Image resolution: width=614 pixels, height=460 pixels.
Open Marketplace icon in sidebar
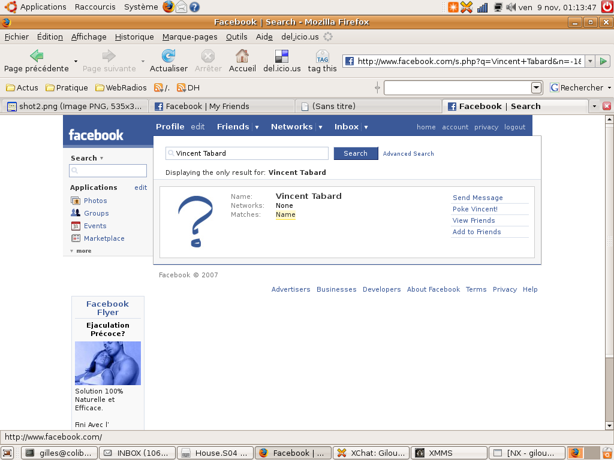pyautogui.click(x=76, y=238)
